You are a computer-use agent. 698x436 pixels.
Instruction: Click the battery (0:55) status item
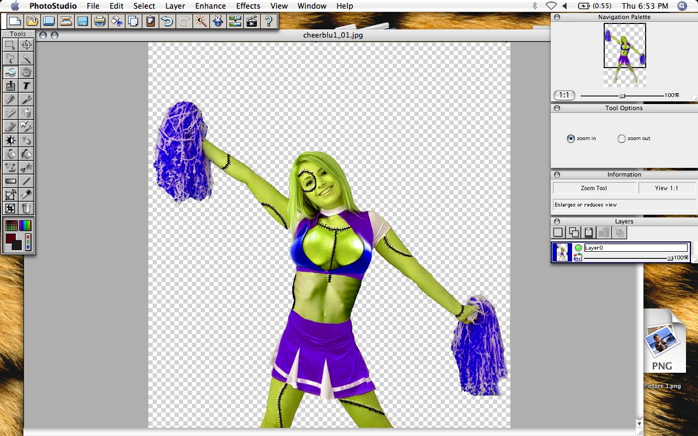tap(595, 6)
